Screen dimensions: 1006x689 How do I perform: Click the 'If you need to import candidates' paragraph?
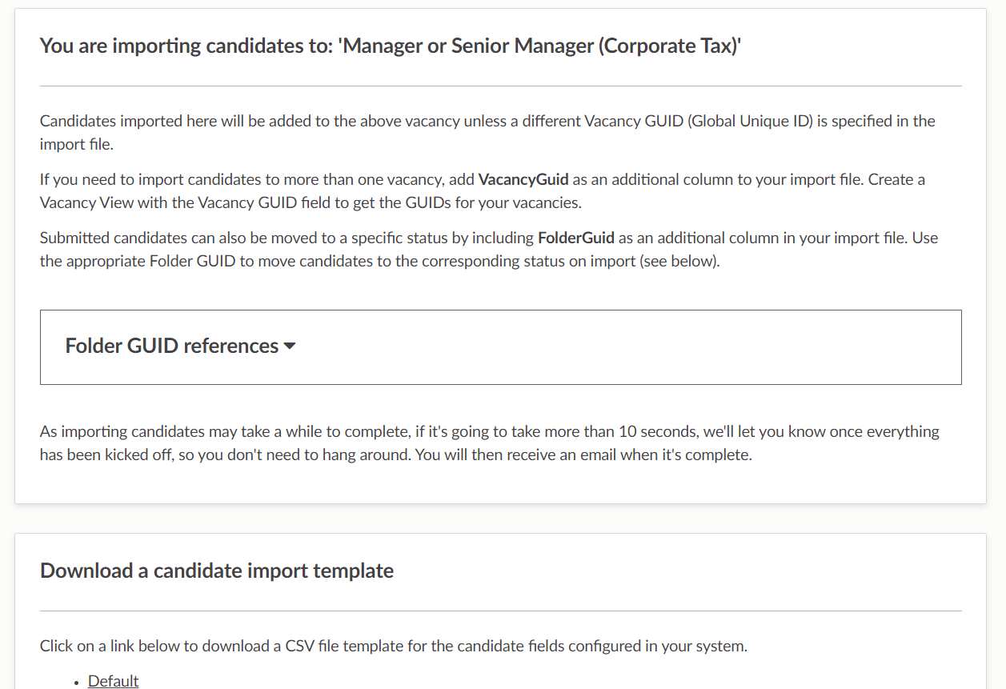click(256, 180)
